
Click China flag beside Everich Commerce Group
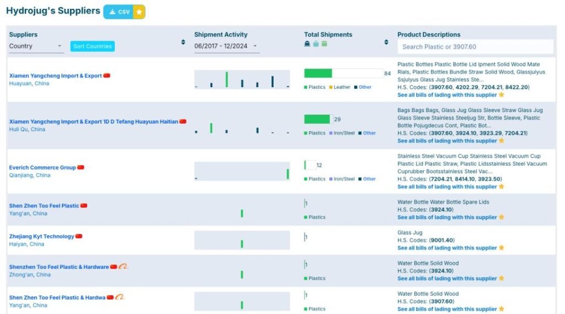click(81, 167)
